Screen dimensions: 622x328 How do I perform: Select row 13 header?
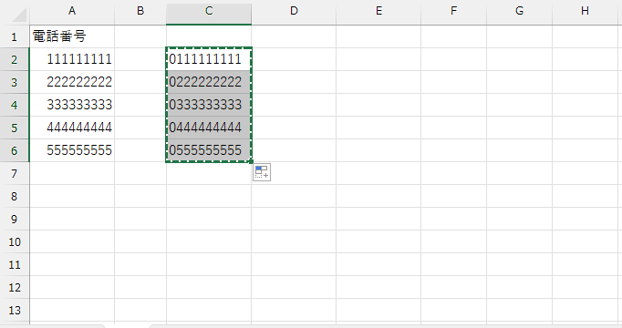pos(15,310)
